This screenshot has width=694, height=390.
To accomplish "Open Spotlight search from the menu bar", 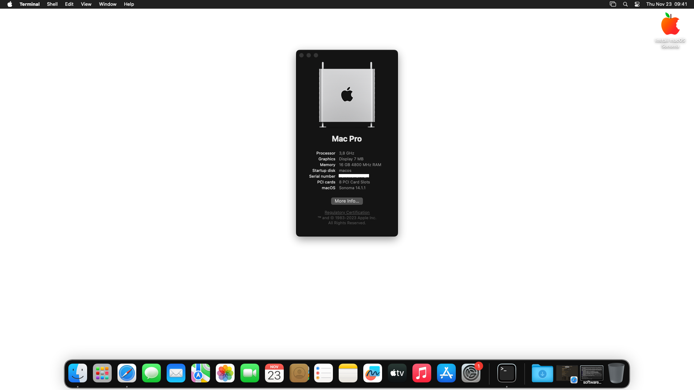I will click(625, 4).
